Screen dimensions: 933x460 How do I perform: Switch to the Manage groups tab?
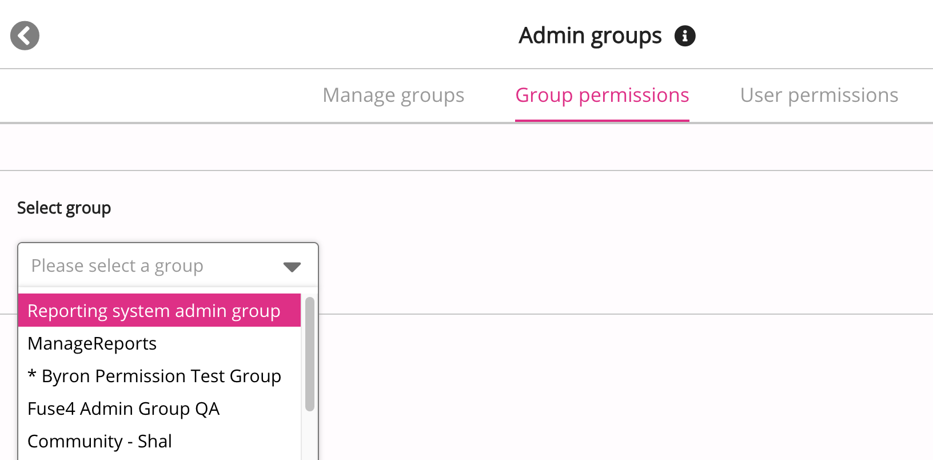(393, 95)
